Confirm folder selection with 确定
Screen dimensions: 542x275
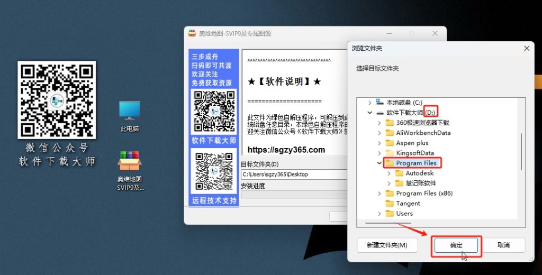click(456, 245)
